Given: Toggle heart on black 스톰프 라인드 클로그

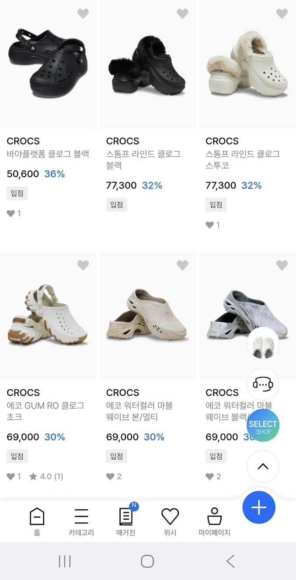Looking at the screenshot, I should (182, 14).
